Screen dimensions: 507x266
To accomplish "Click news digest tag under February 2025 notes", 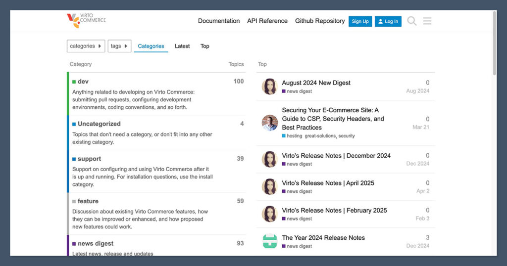I will (297, 219).
